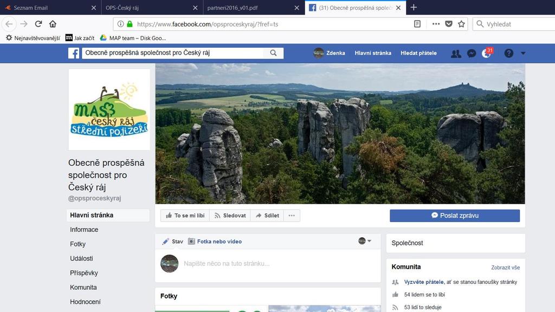Go to the browser Home page

pyautogui.click(x=53, y=24)
